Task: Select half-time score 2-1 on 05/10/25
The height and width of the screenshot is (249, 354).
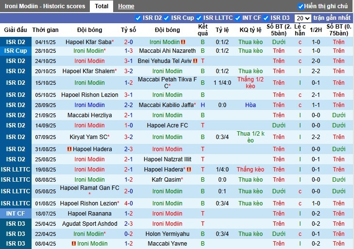Action: point(316,95)
